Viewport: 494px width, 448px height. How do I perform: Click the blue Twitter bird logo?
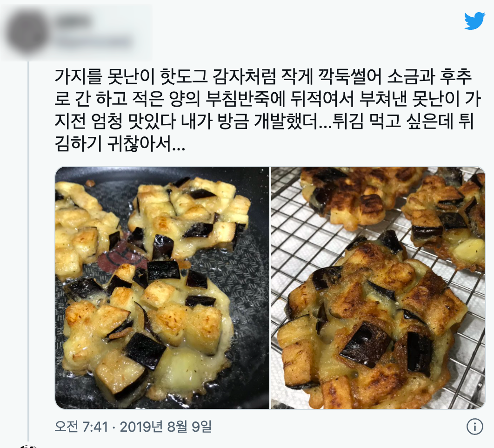point(474,21)
